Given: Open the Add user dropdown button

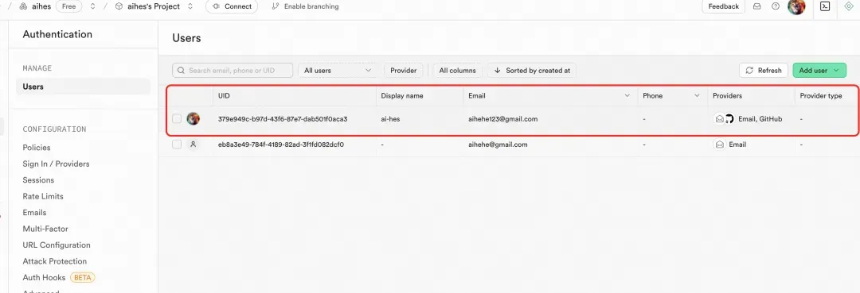Looking at the screenshot, I should click(x=819, y=71).
